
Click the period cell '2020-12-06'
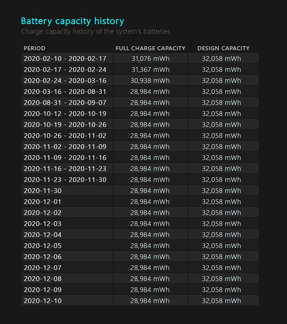pyautogui.click(x=43, y=257)
